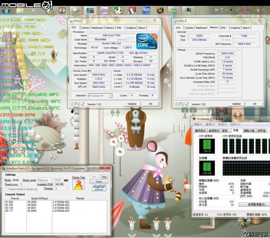
Task: Switch to 應用程式 tab in Task Manager
Action: (200, 131)
